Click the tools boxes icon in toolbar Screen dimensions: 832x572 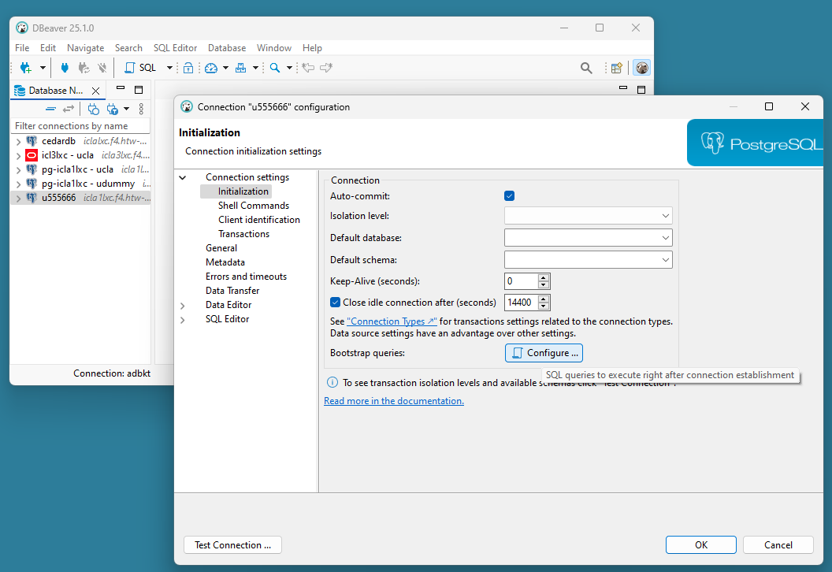241,68
